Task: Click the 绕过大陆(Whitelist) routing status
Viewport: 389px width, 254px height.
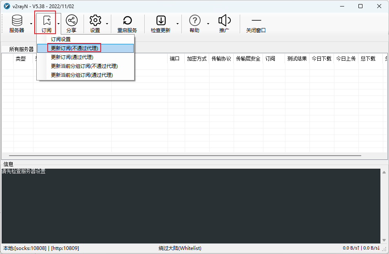Action: tap(180, 248)
